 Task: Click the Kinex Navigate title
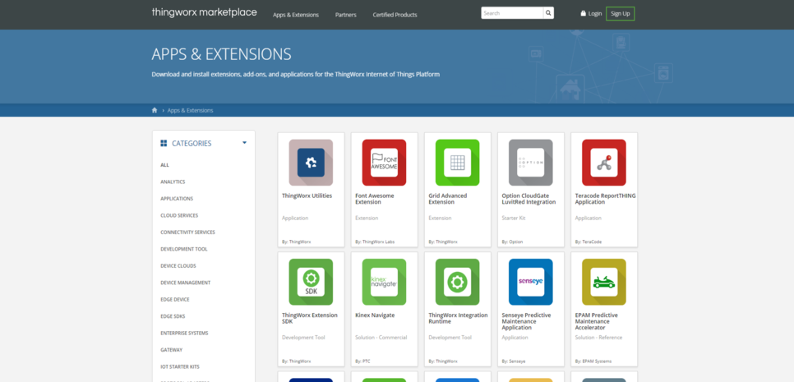[x=375, y=315]
